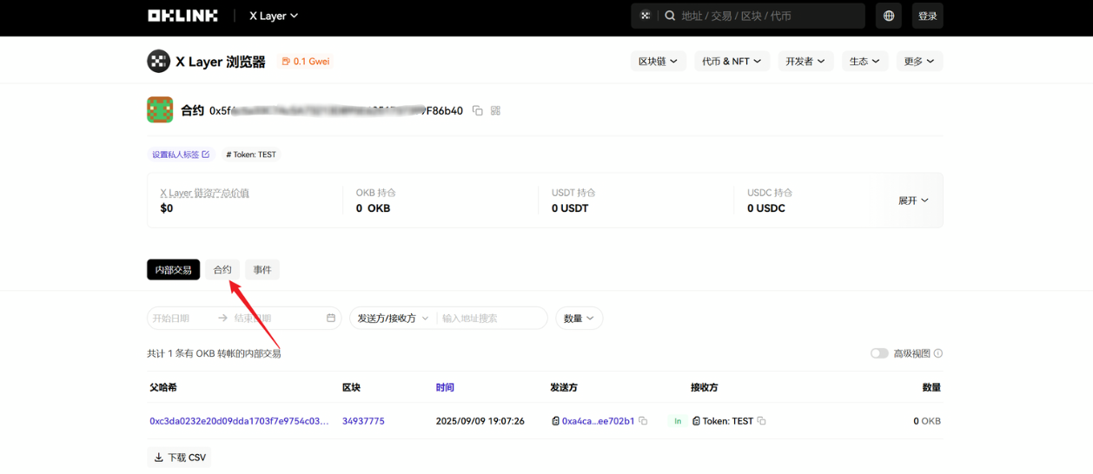Open sender address 0xa4ca...ee702b1

tap(598, 421)
